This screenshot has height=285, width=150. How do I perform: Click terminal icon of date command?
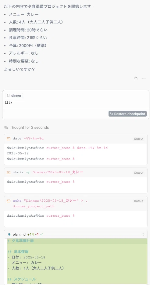point(8,139)
